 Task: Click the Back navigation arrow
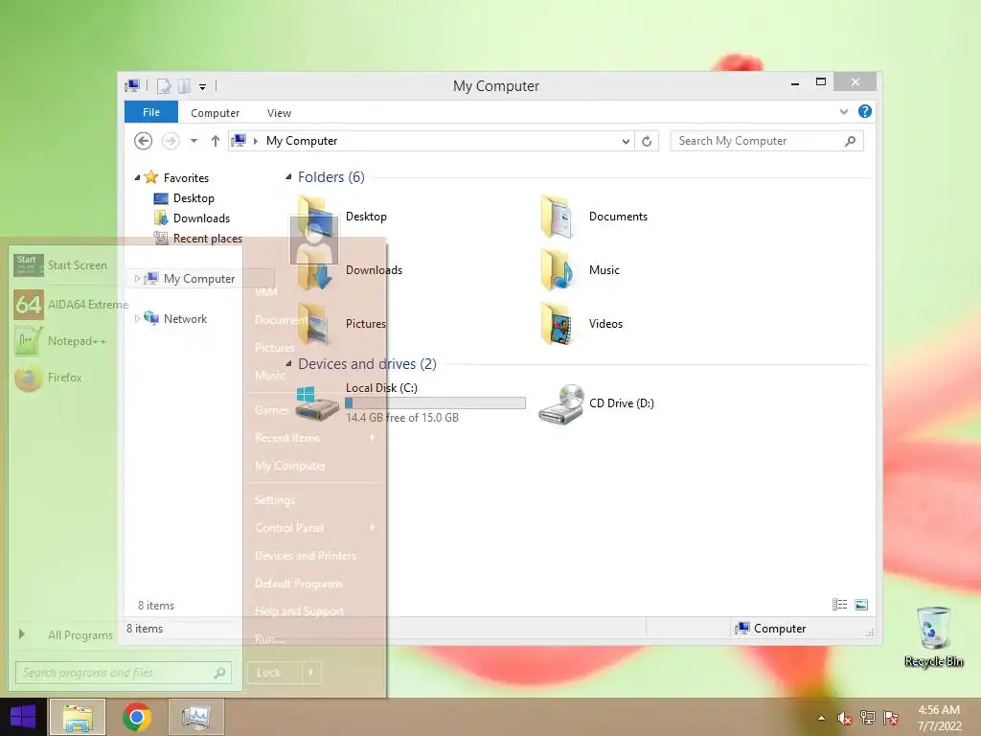point(144,141)
